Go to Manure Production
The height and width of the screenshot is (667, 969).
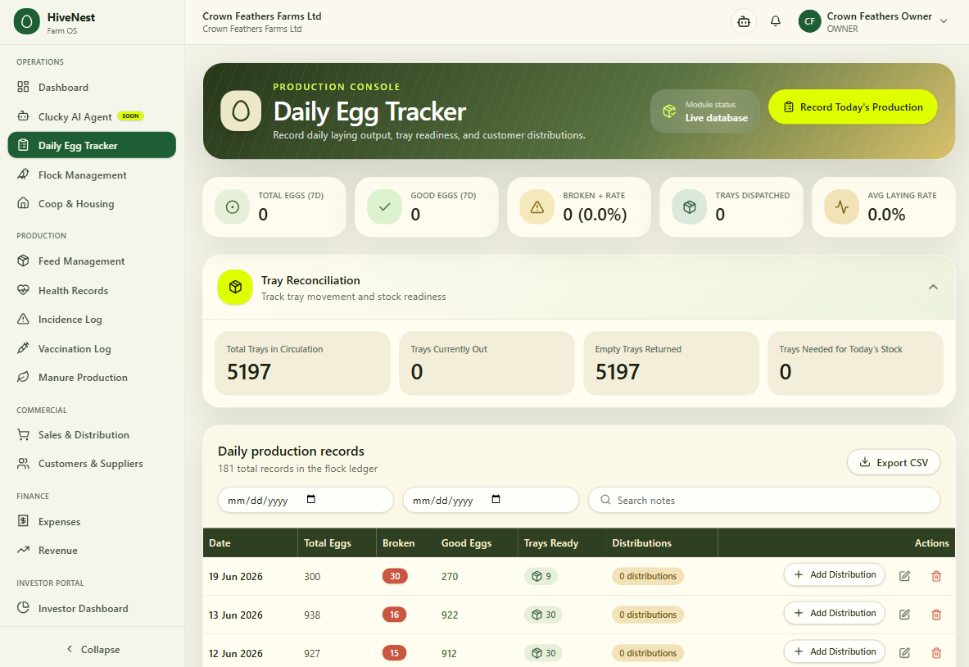coord(92,377)
